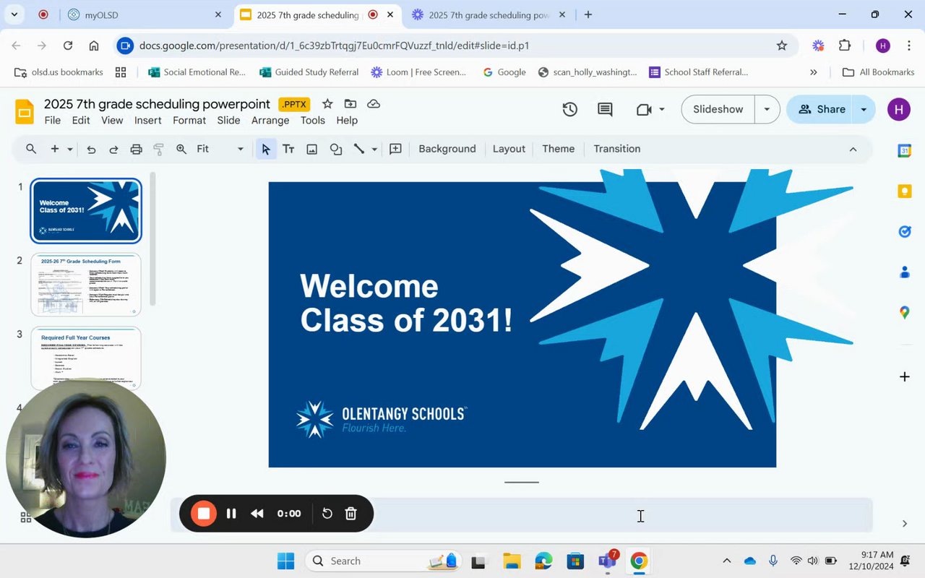The width and height of the screenshot is (925, 578).
Task: Select the Paint format roller icon
Action: [x=159, y=149]
